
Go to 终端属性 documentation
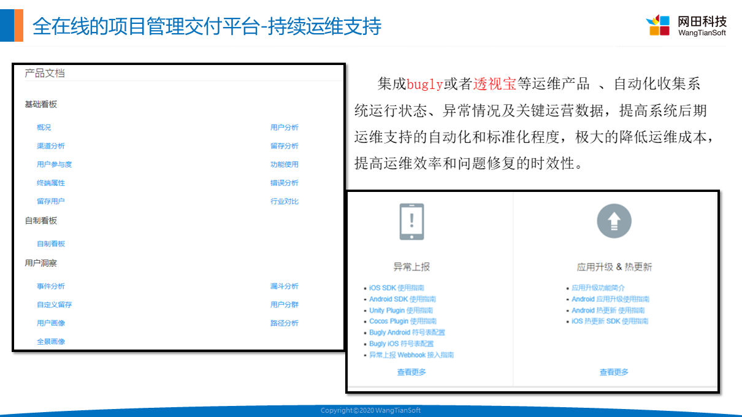point(51,183)
